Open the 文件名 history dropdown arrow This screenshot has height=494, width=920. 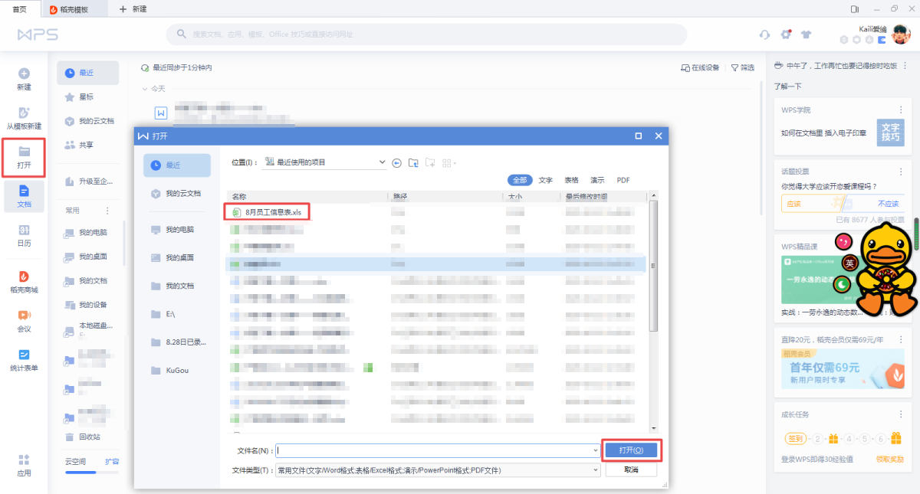click(596, 451)
